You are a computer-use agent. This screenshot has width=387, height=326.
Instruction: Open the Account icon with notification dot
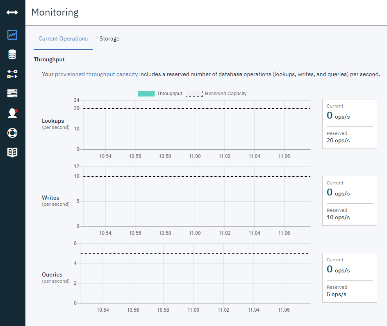click(12, 113)
